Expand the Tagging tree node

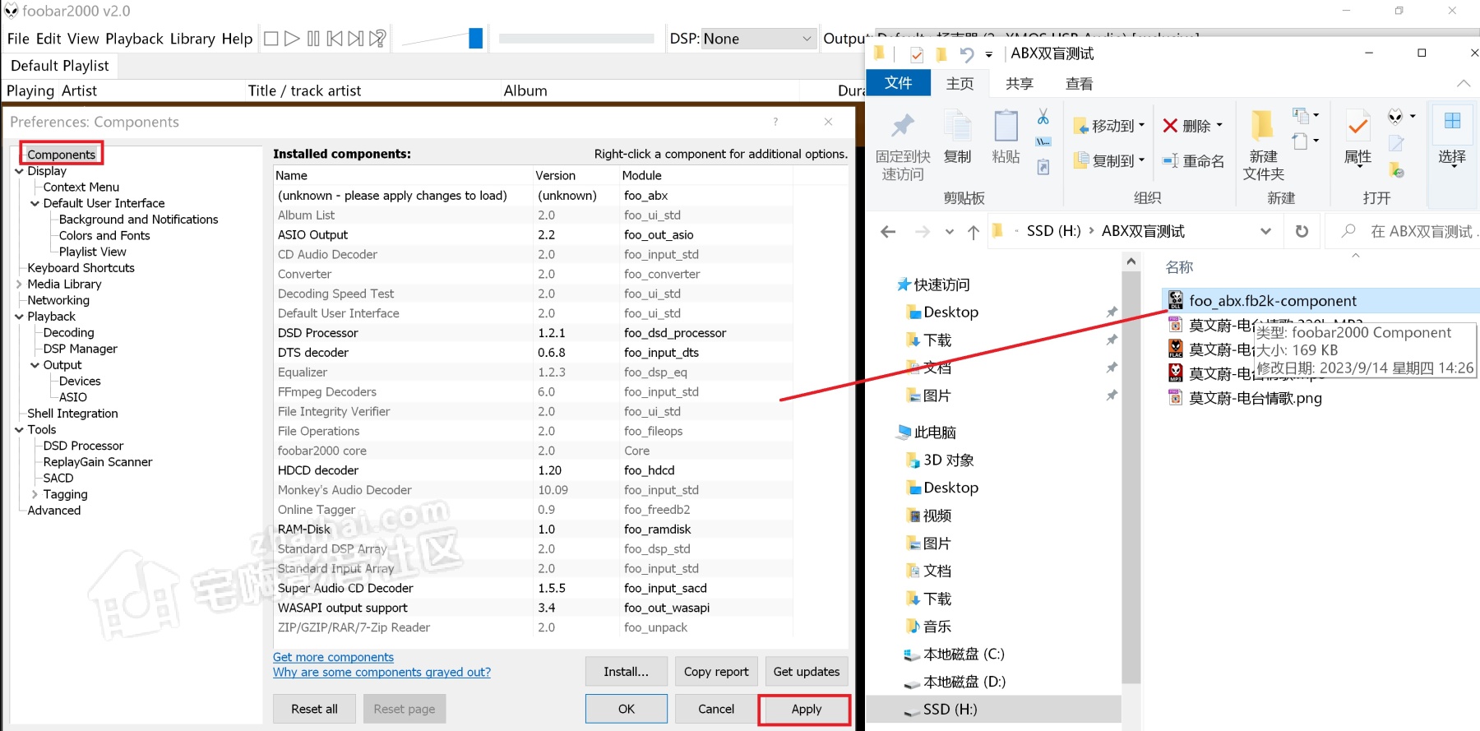[x=35, y=494]
